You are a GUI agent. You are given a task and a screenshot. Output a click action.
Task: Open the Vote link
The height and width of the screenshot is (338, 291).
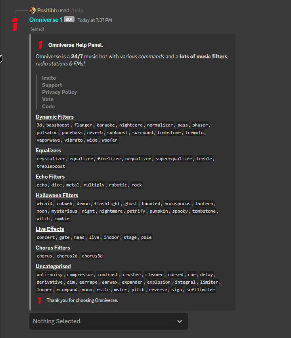pos(48,99)
